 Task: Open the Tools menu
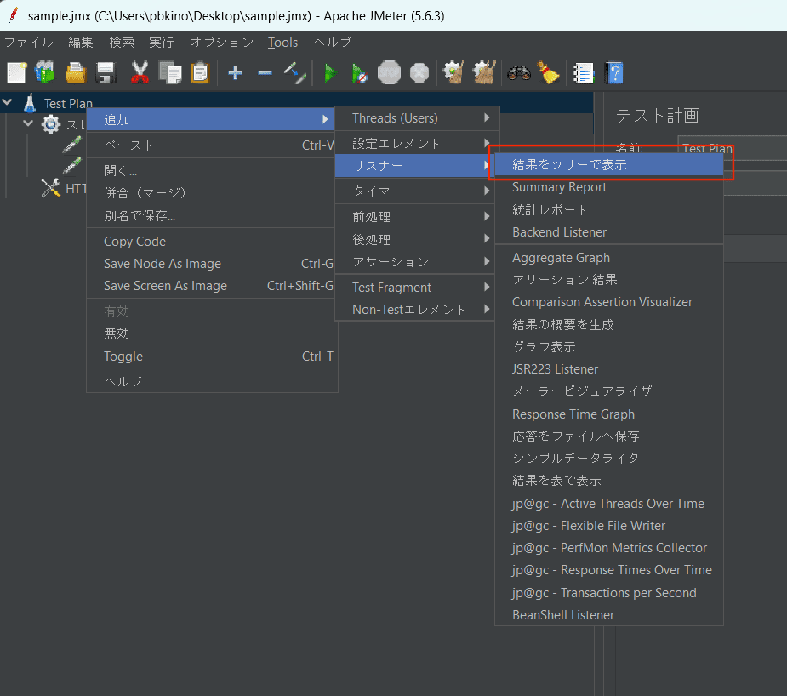point(282,43)
